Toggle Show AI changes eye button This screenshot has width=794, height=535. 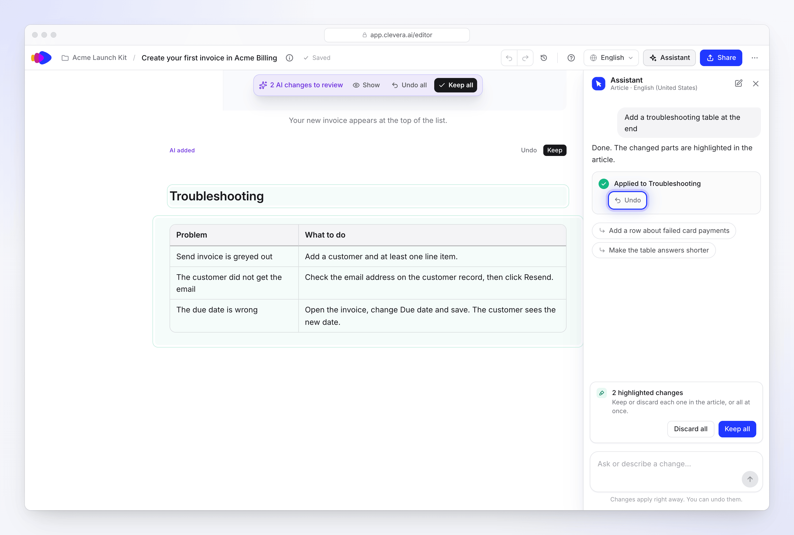[x=366, y=85]
